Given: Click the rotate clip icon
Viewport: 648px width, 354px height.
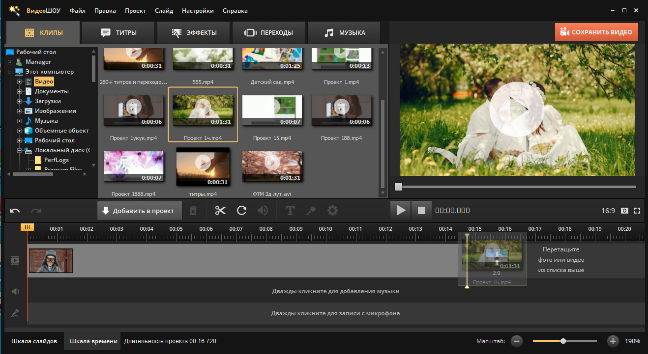Looking at the screenshot, I should tap(241, 211).
